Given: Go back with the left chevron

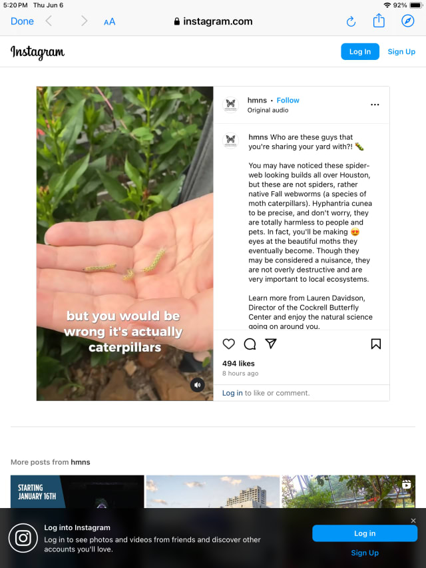Looking at the screenshot, I should [x=49, y=21].
